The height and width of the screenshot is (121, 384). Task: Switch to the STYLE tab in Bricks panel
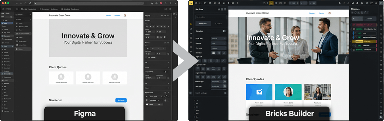[219, 24]
